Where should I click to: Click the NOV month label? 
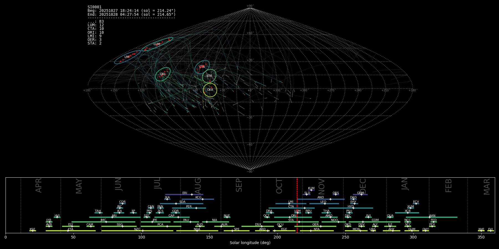pos(321,186)
